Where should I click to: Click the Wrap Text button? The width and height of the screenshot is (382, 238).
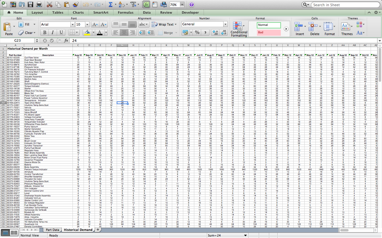(x=164, y=24)
